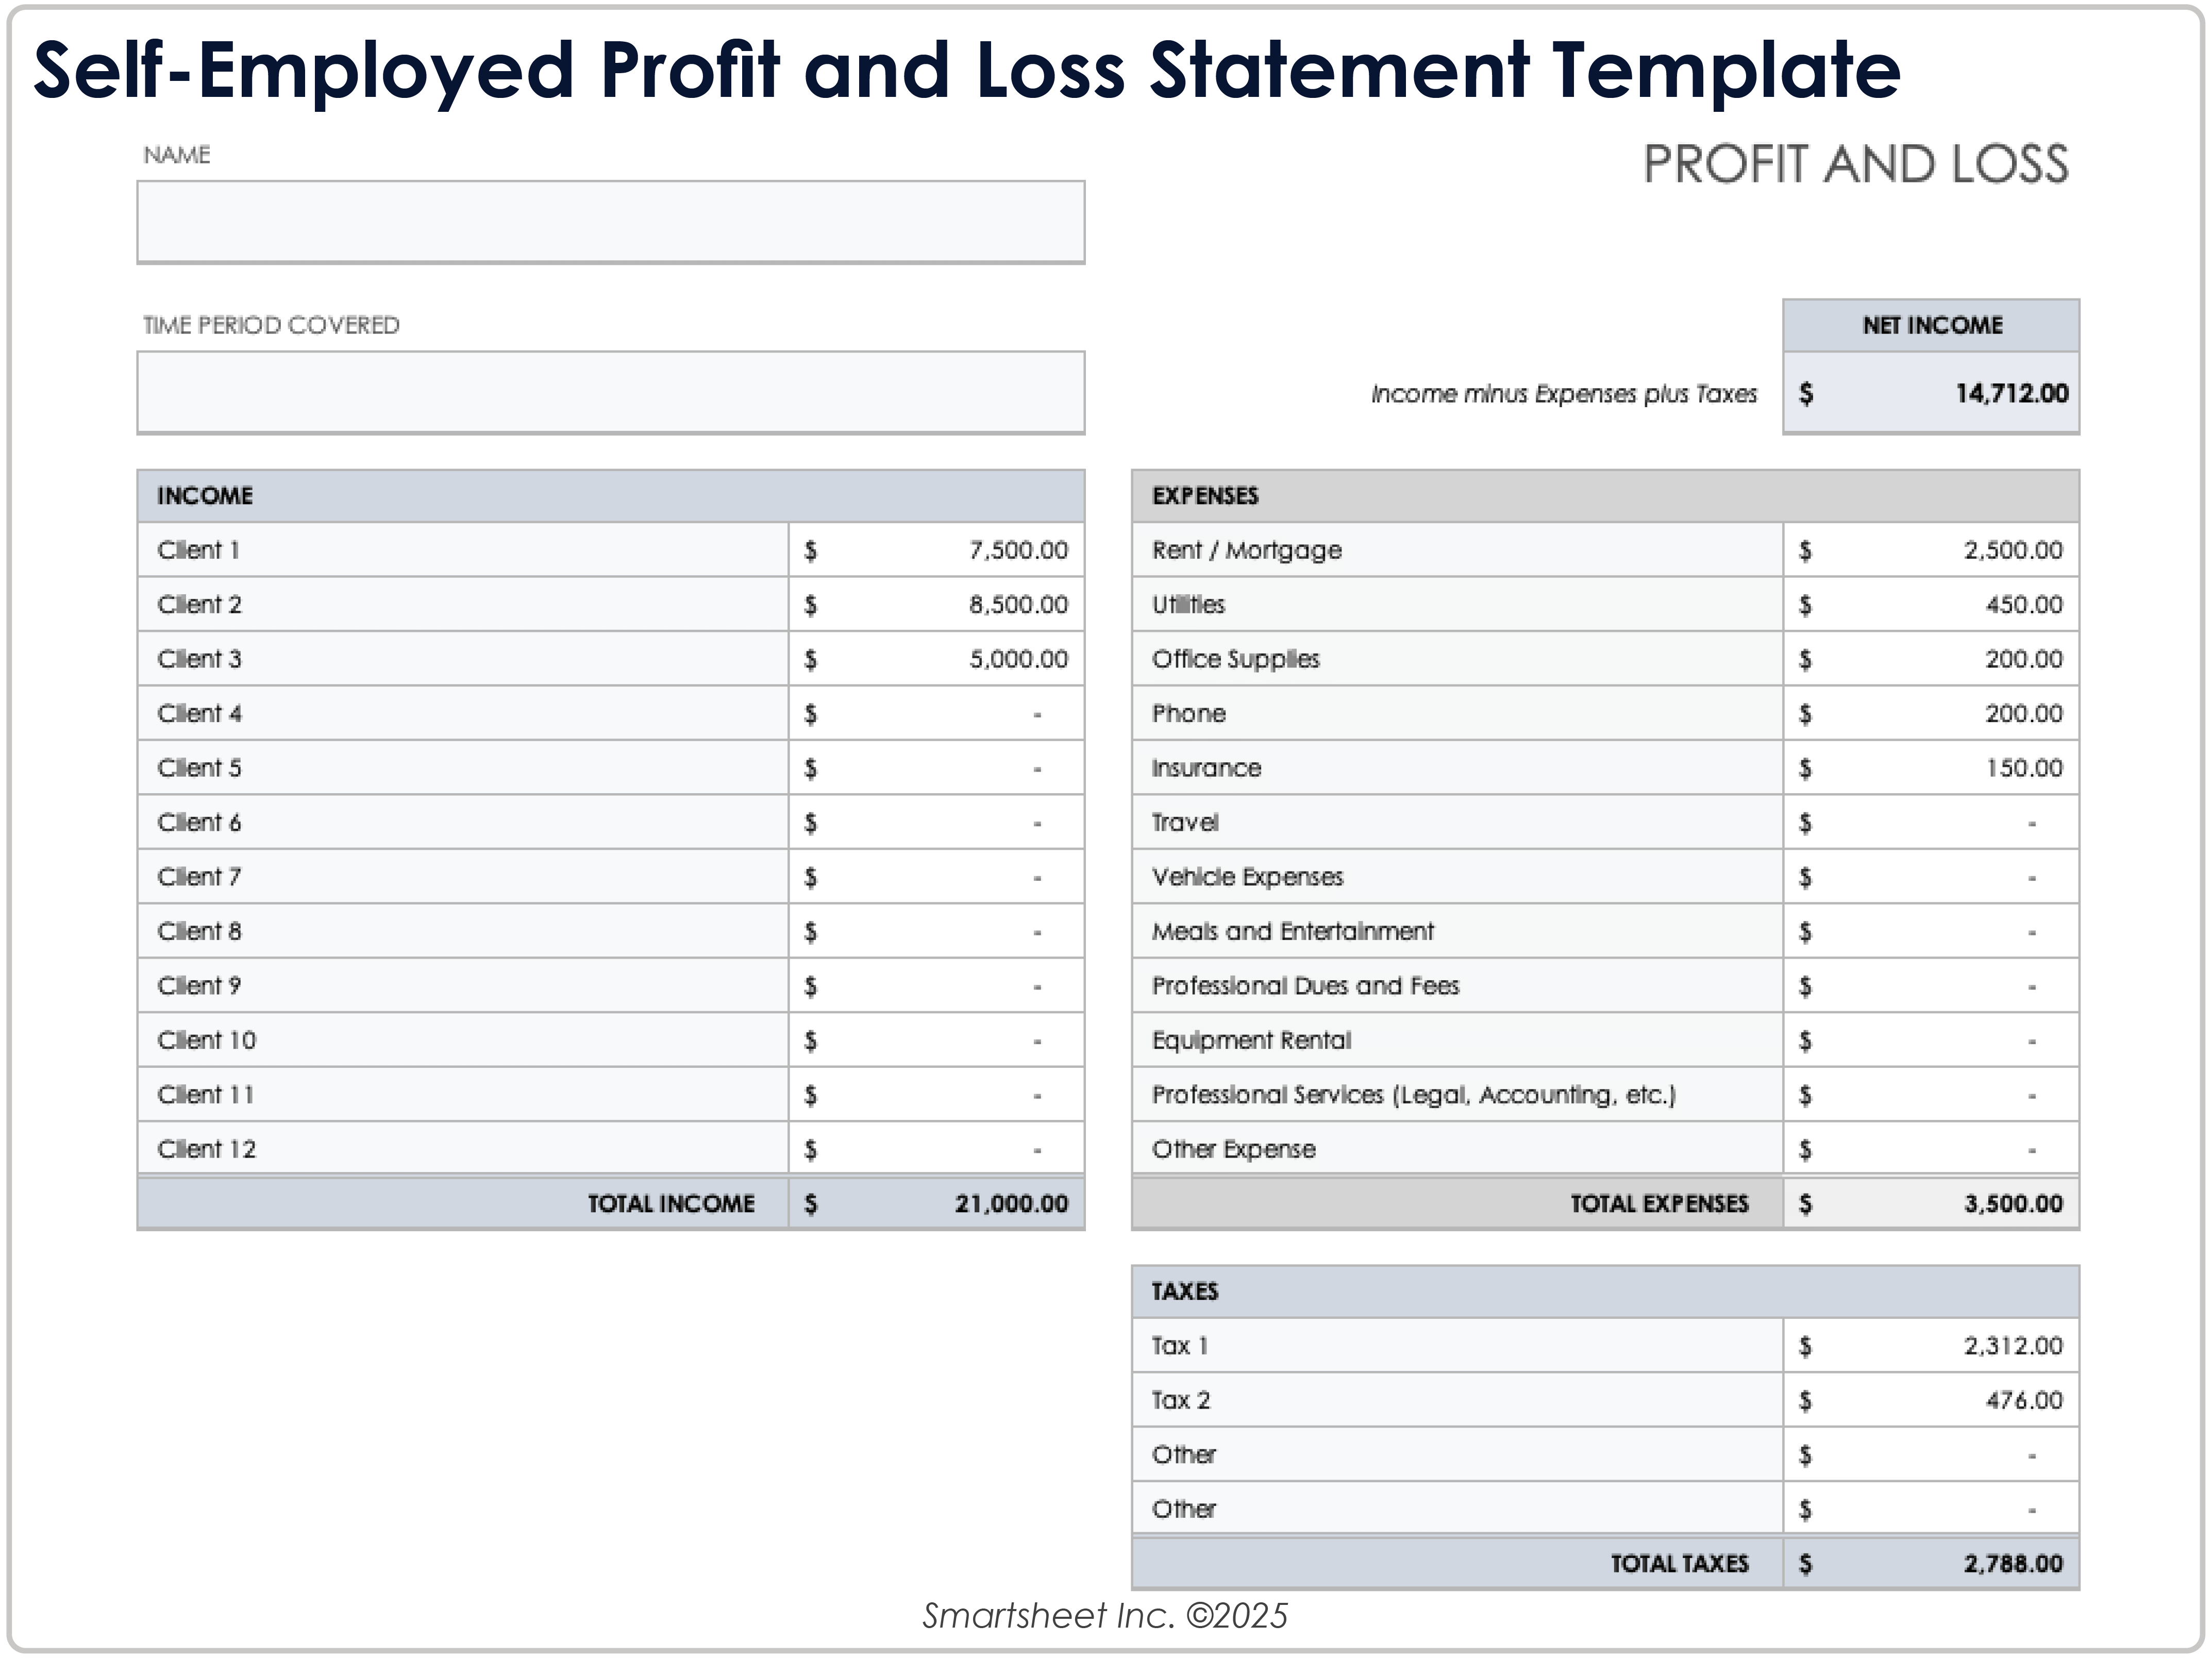
Task: Click the Rent / Mortgage amount 2,500.00
Action: click(2012, 550)
